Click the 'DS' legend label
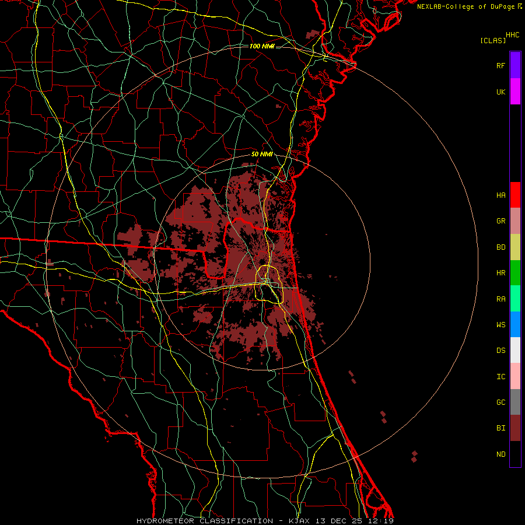 pyautogui.click(x=501, y=351)
